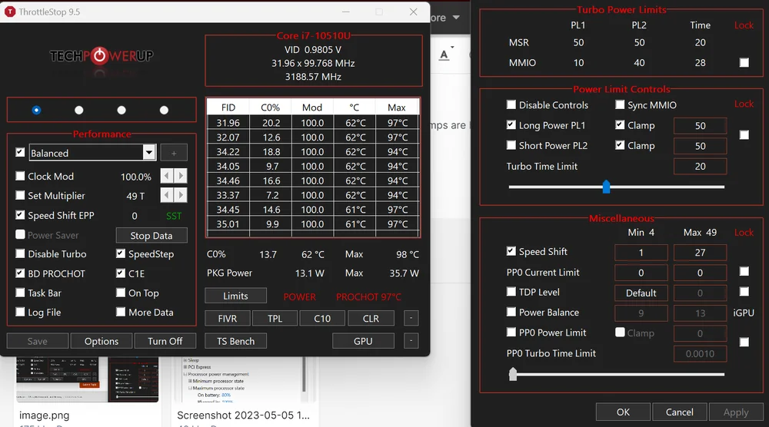Toggle the C1E checkbox

pyautogui.click(x=121, y=273)
